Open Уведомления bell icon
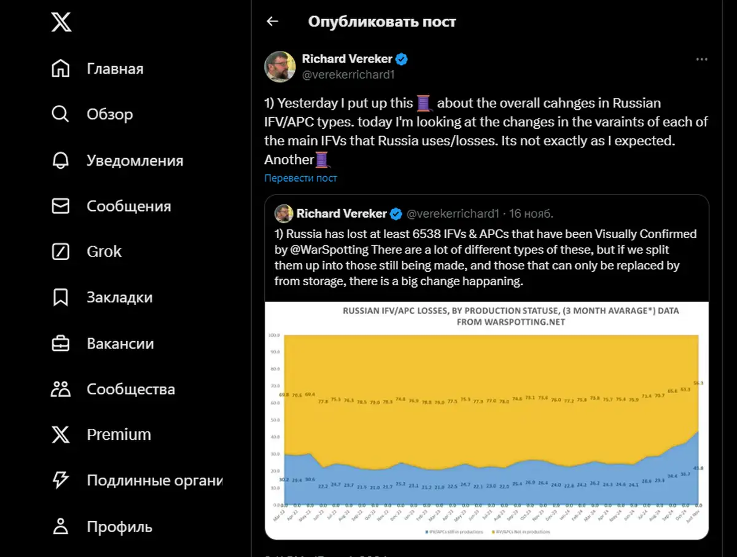This screenshot has height=557, width=737. click(61, 160)
